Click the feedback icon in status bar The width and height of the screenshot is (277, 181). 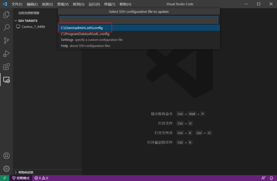(263, 178)
